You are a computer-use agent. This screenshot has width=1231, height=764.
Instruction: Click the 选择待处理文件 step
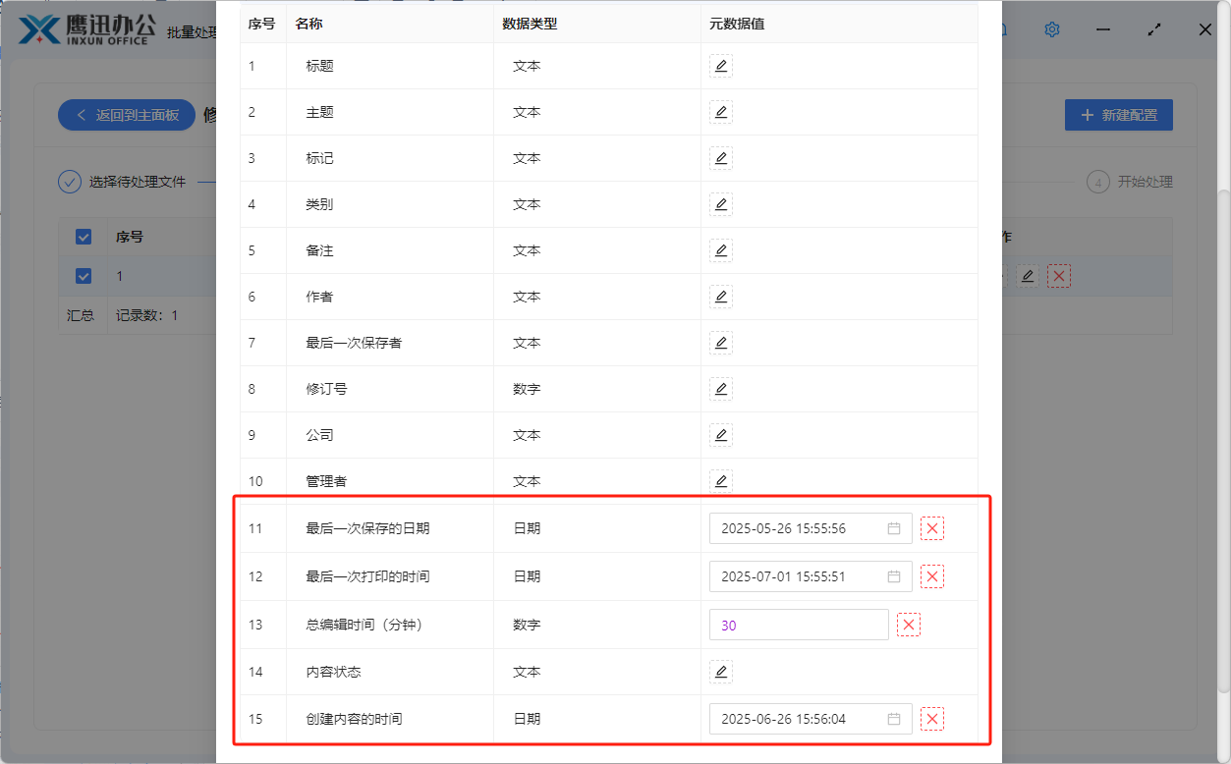point(122,182)
